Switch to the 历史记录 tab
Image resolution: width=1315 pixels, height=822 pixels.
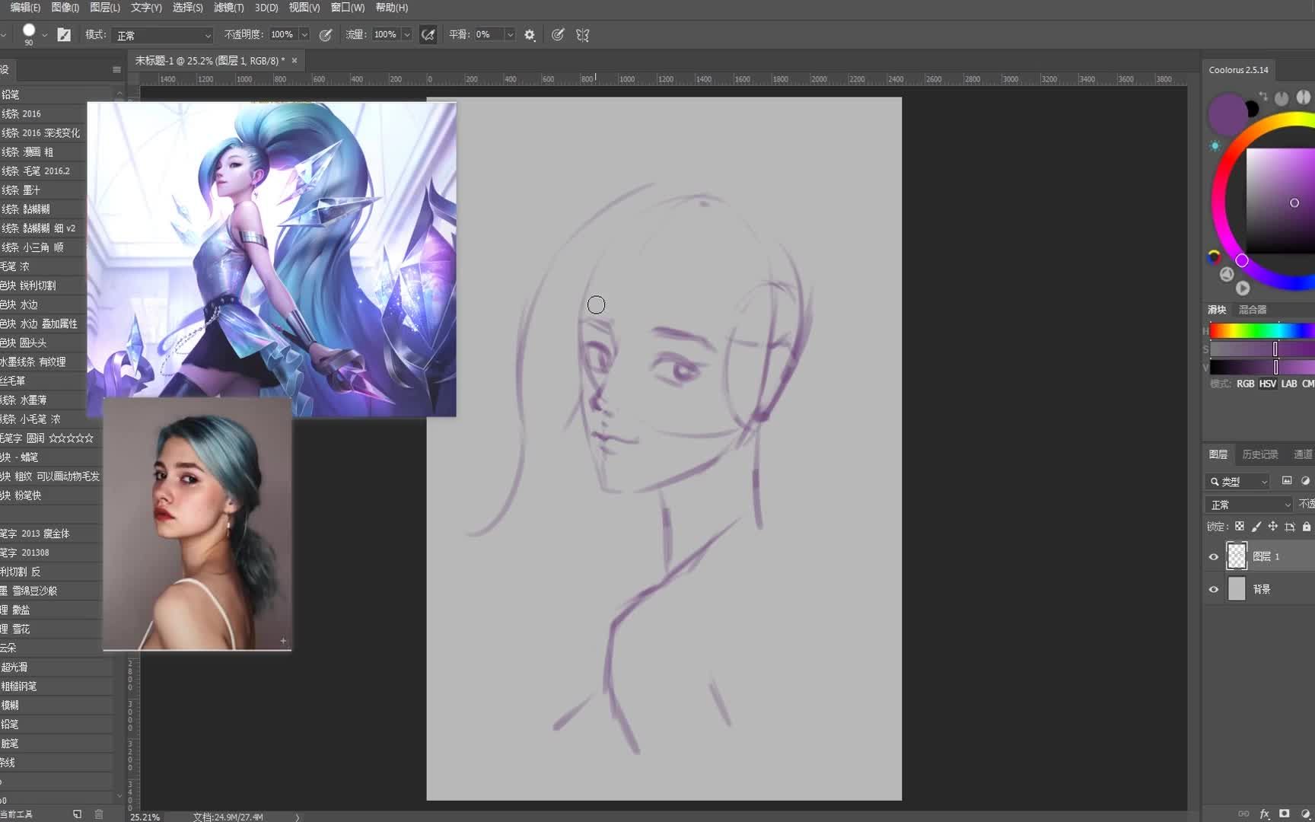pos(1260,454)
